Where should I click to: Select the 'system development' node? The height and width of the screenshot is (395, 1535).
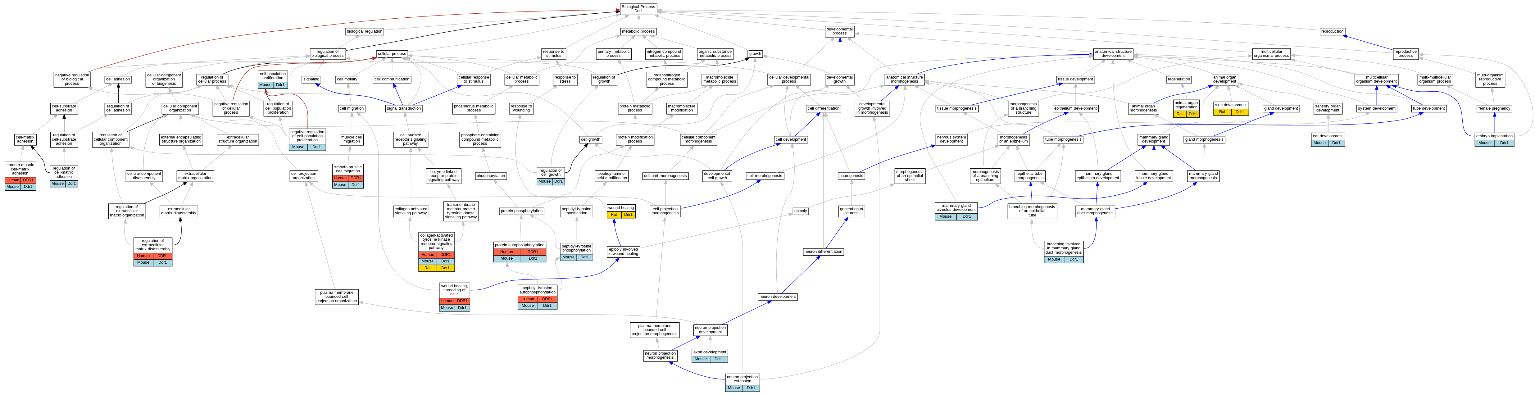[1377, 108]
